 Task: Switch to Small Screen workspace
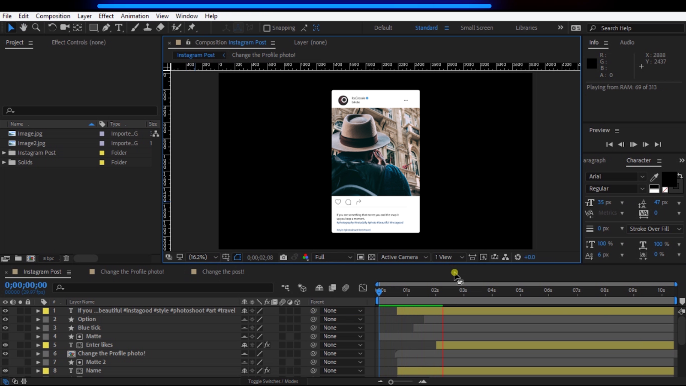click(476, 27)
